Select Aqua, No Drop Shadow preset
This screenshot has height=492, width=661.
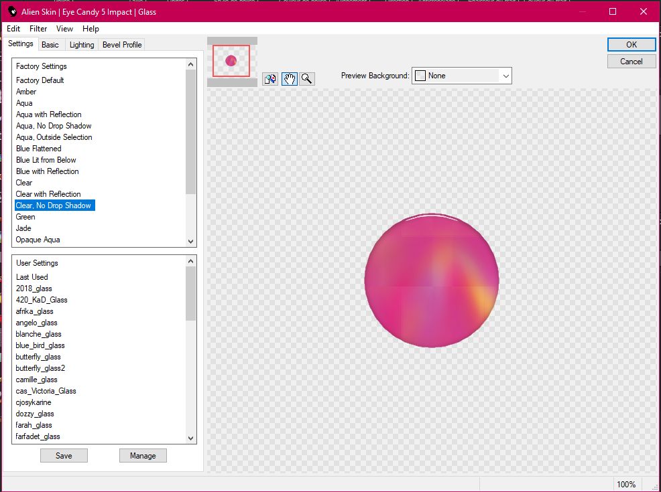54,125
